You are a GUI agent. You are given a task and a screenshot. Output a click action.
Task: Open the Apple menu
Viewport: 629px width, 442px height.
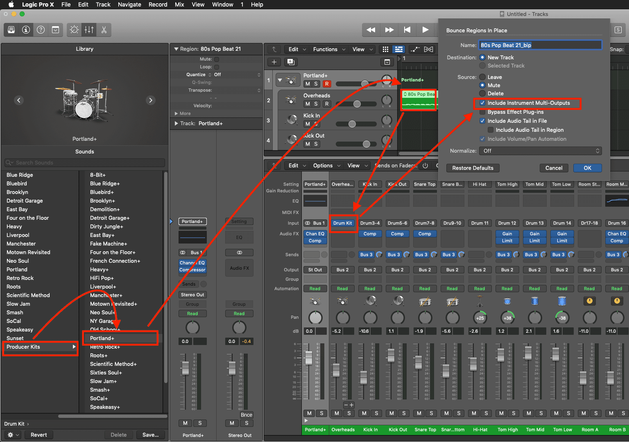[11, 5]
